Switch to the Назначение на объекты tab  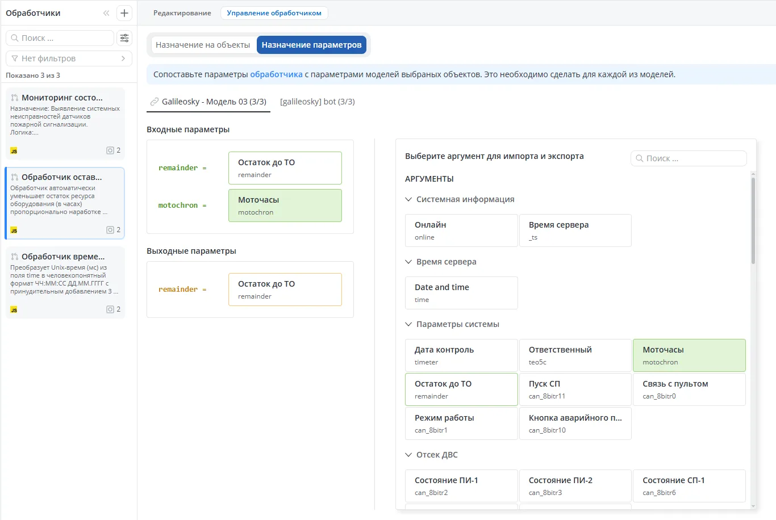pos(203,44)
